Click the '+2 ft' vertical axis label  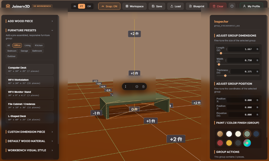(134, 34)
